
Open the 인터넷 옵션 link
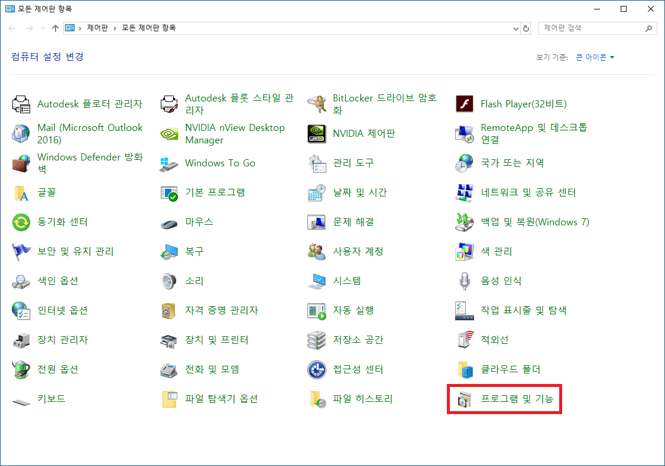point(62,310)
